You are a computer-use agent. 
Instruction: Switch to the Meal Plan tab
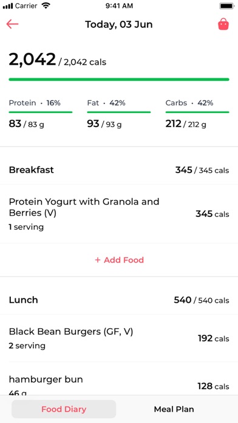174,409
